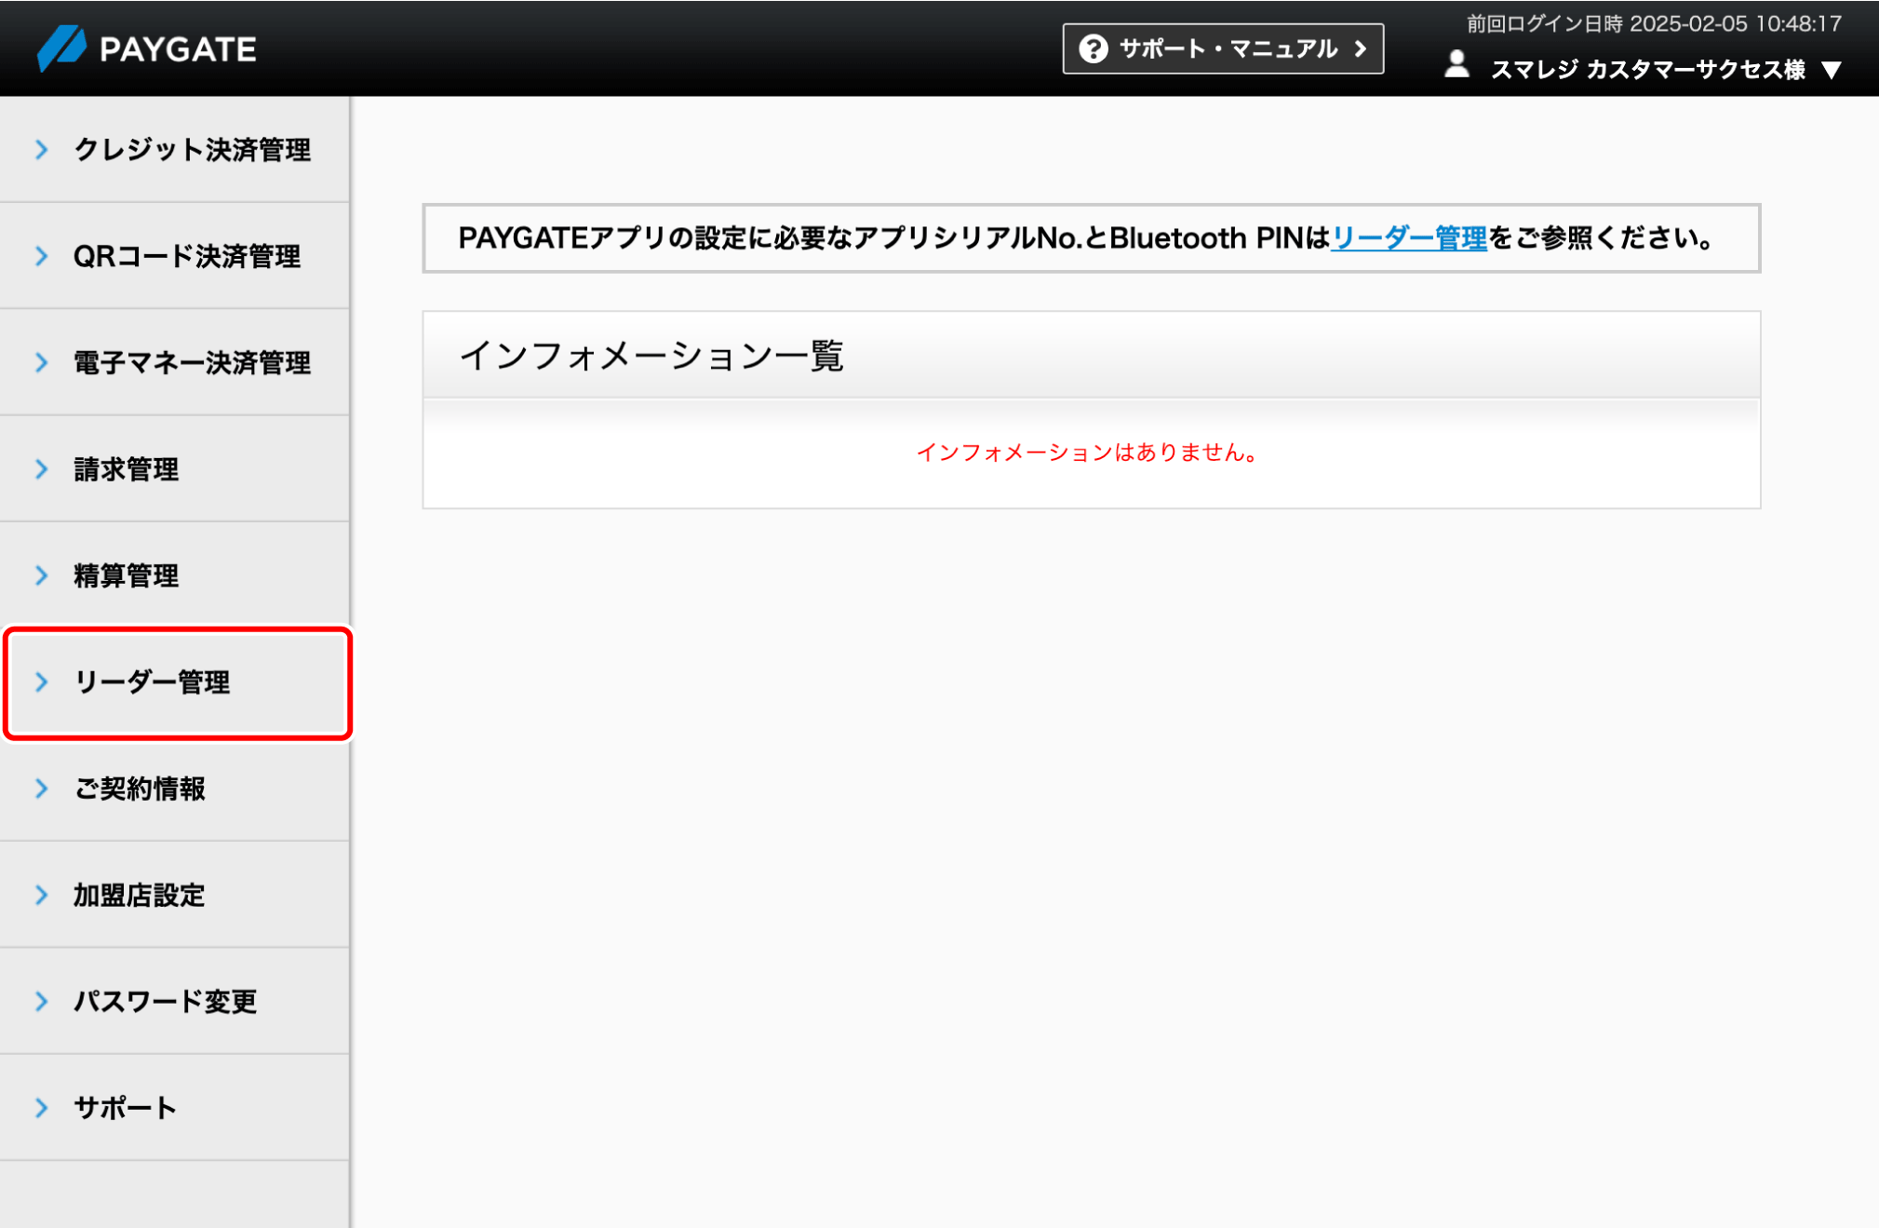Expand chevron beside QRコード決済管理

click(41, 256)
